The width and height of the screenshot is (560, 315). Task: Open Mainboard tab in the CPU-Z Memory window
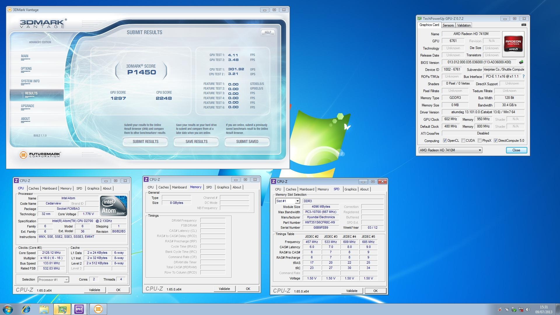[179, 187]
